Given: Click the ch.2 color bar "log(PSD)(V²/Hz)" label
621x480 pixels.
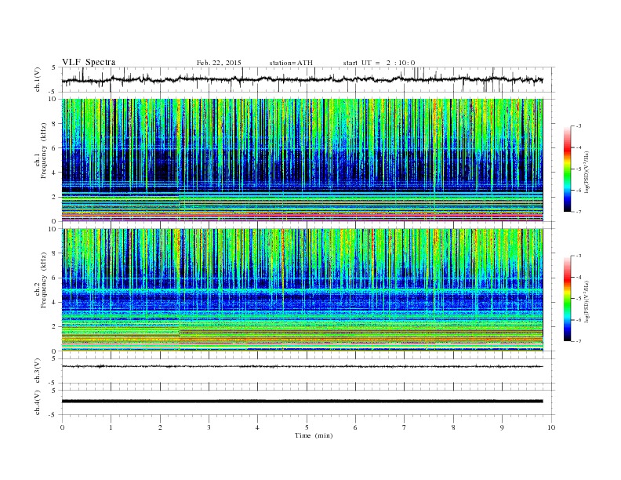Looking at the screenshot, I should 587,300.
